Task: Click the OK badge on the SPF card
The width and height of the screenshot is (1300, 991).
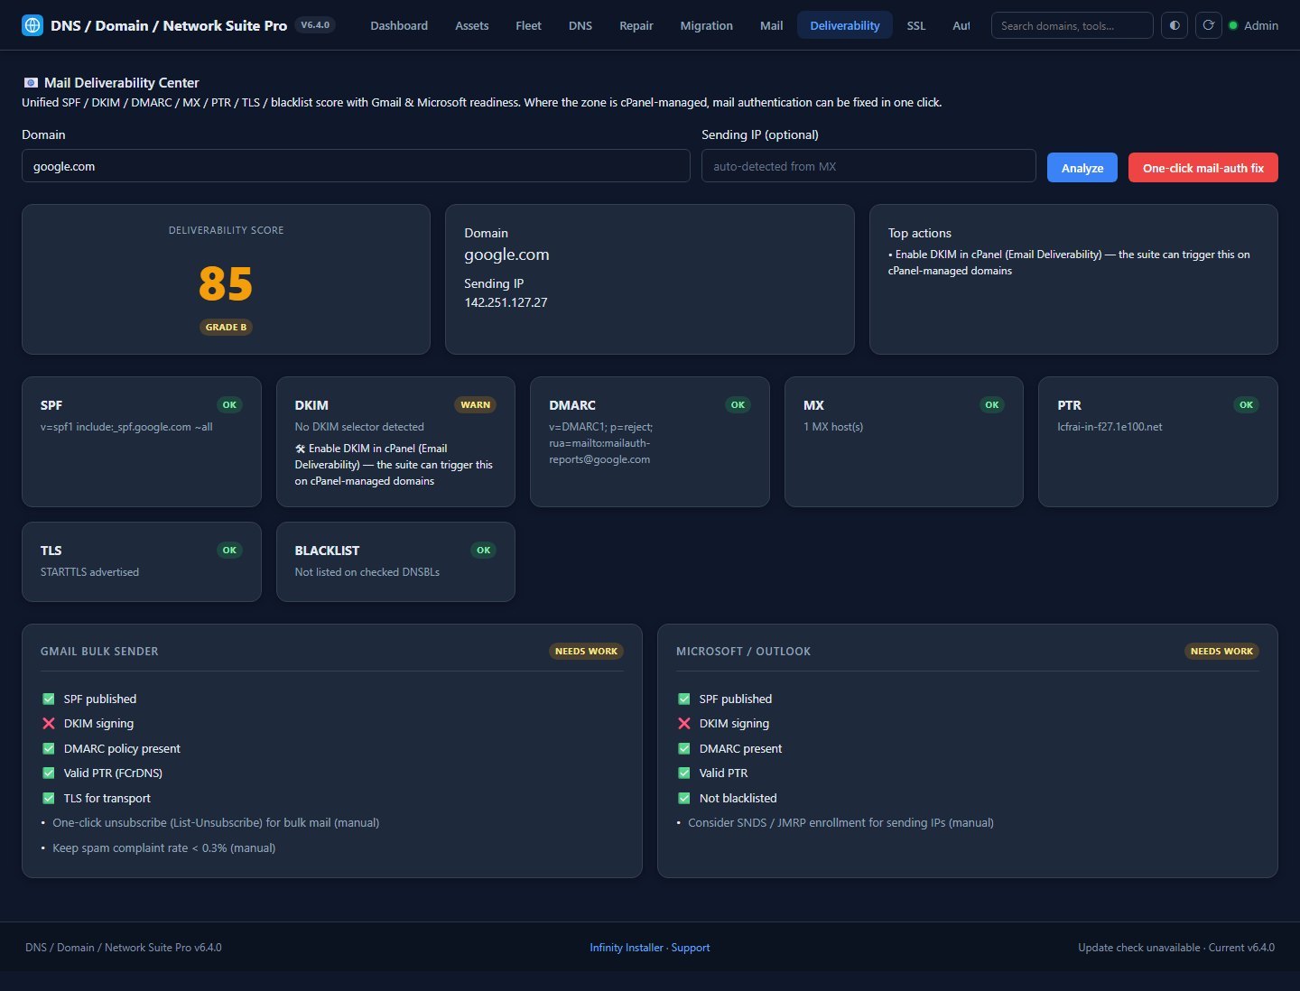Action: coord(229,405)
